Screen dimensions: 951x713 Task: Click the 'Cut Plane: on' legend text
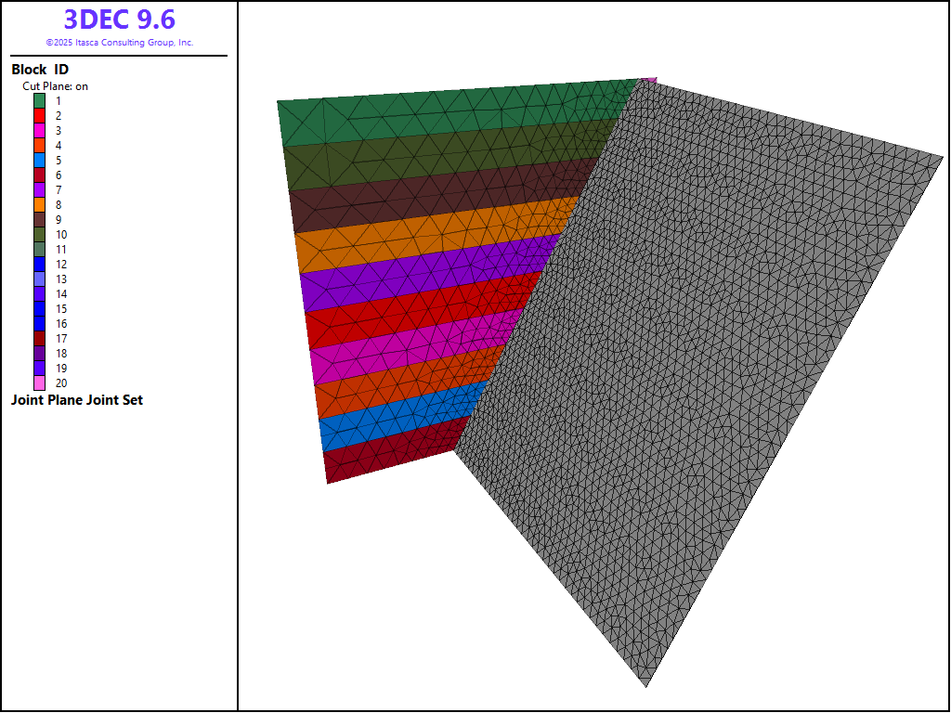[x=56, y=85]
